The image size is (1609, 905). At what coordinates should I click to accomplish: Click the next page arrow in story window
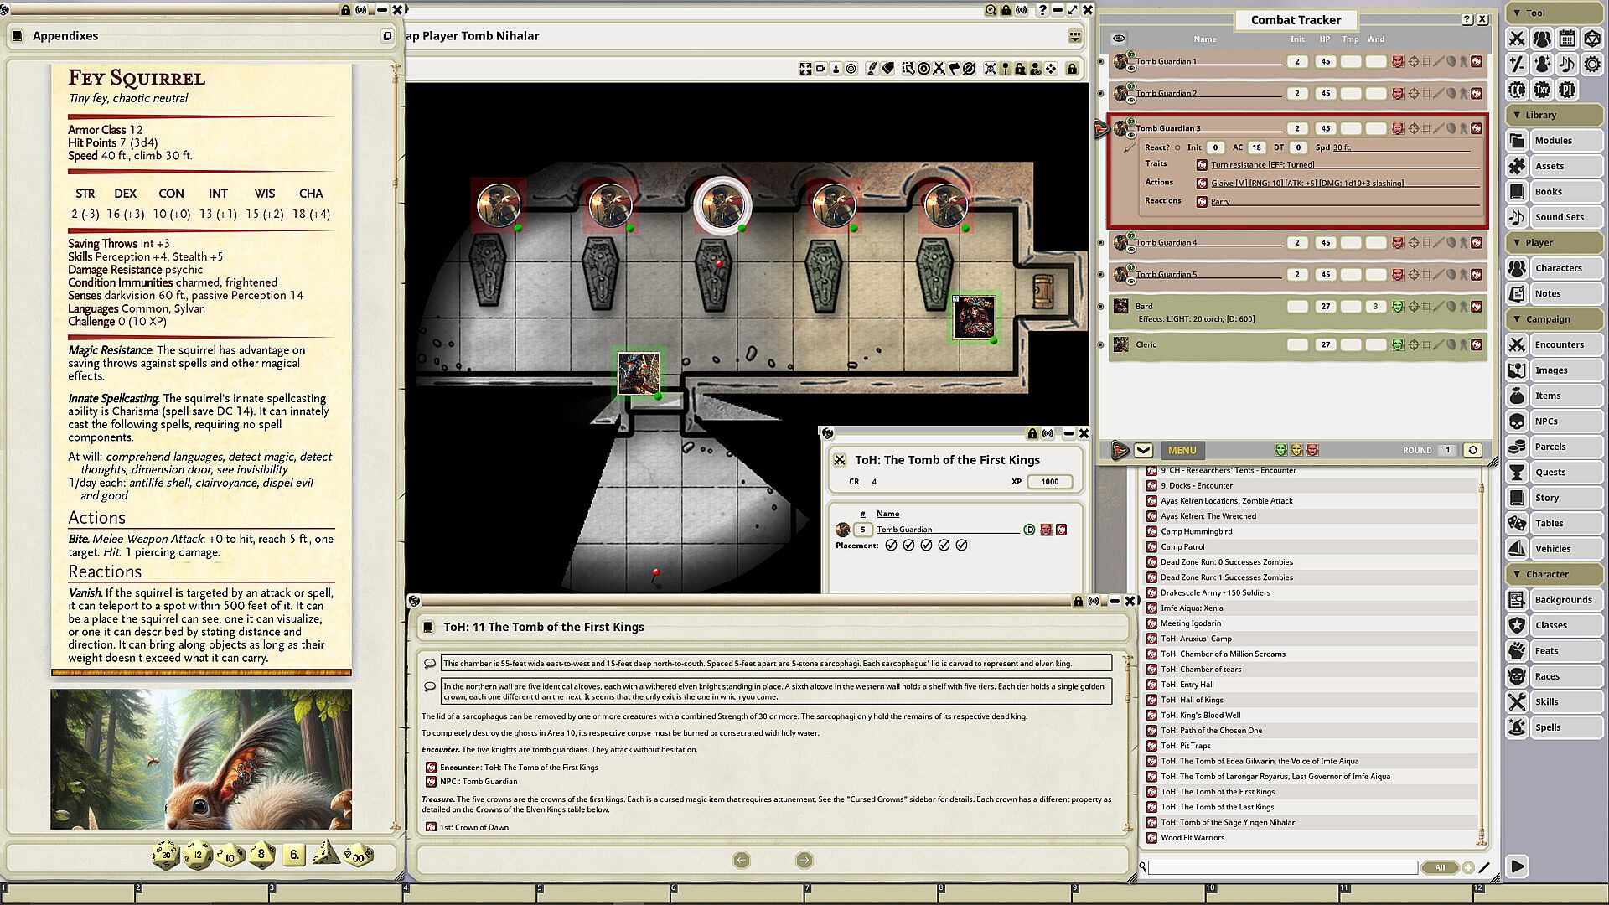pyautogui.click(x=804, y=860)
